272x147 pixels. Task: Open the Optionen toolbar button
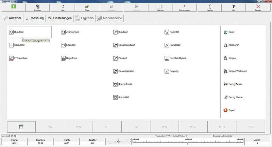point(160,7)
